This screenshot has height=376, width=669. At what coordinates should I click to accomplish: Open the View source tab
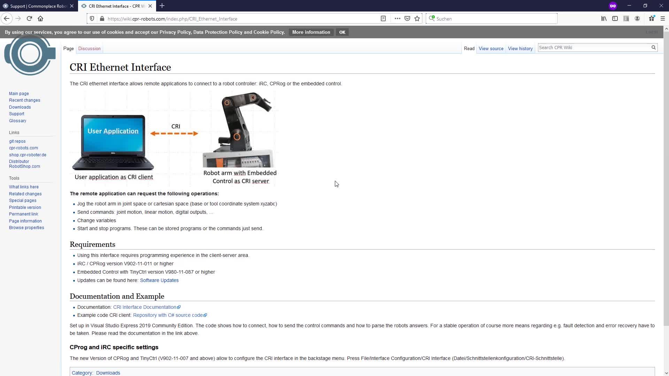(491, 49)
